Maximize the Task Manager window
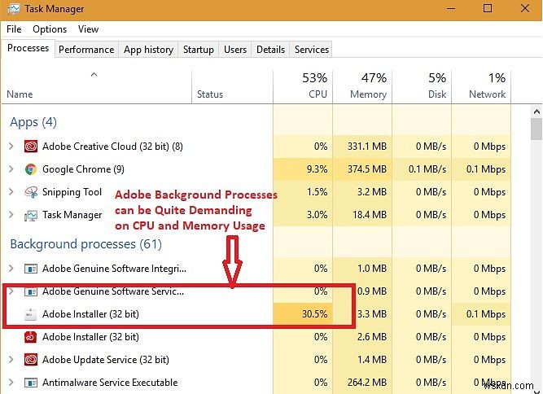This screenshot has width=543, height=394. tap(488, 9)
